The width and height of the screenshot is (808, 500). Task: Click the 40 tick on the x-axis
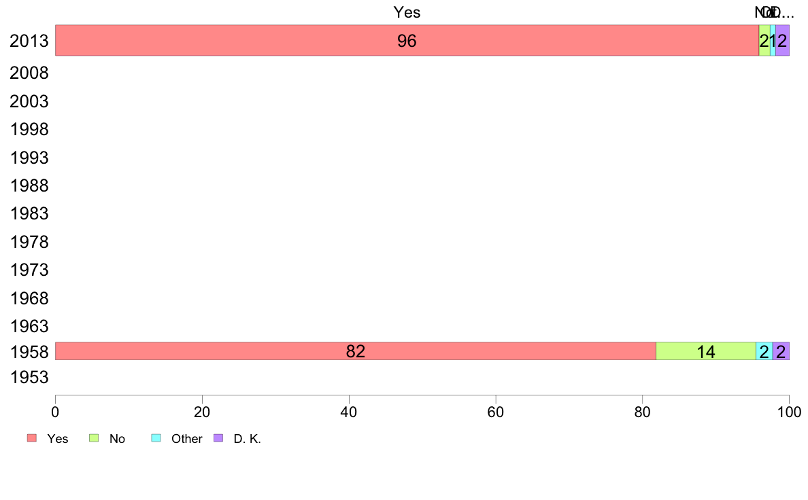click(349, 412)
